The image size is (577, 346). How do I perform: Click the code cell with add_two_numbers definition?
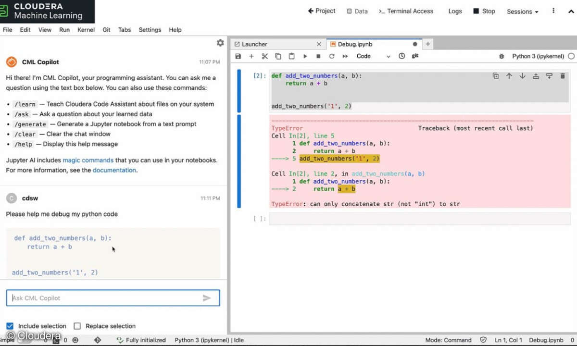pyautogui.click(x=420, y=91)
